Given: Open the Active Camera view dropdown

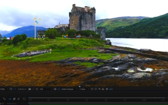Looking at the screenshot, I should coord(69,89).
